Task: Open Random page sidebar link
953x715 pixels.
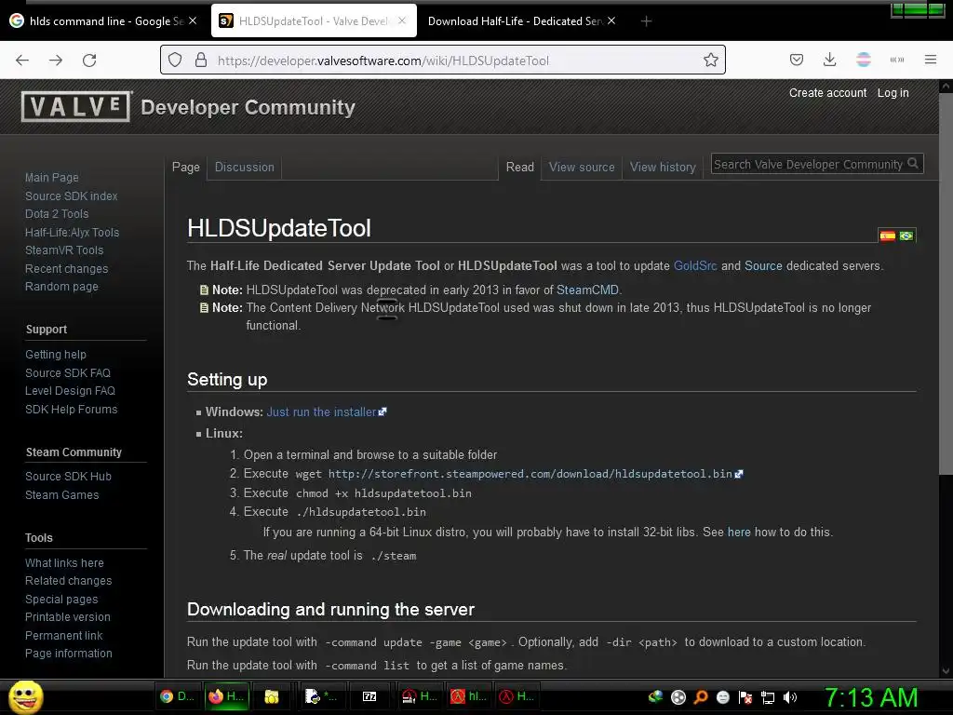Action: [x=61, y=287]
